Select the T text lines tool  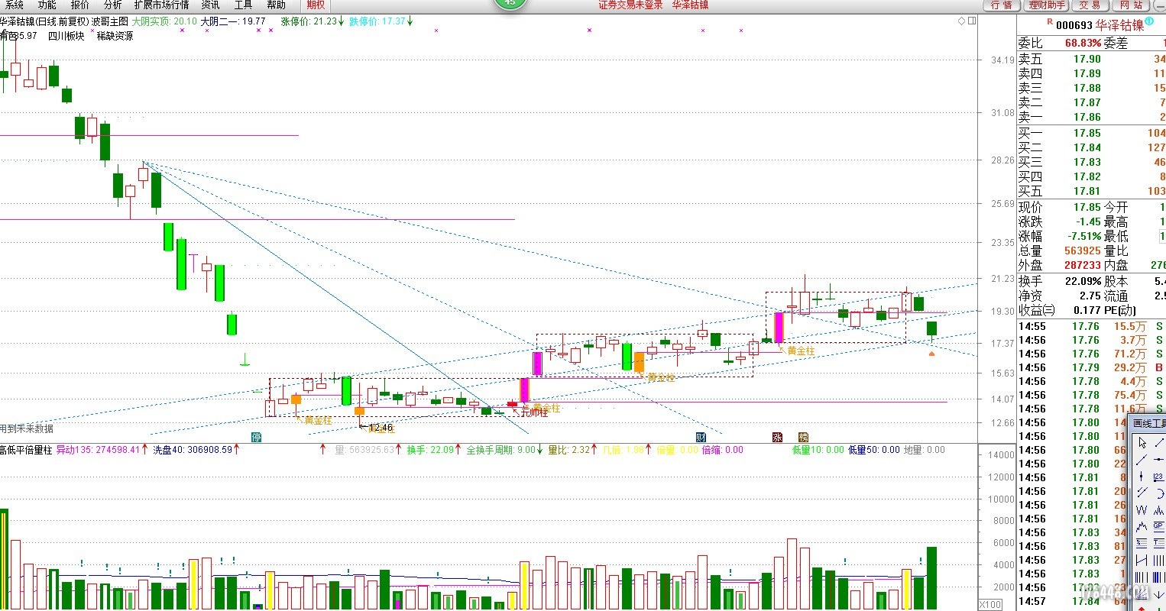point(1158,542)
